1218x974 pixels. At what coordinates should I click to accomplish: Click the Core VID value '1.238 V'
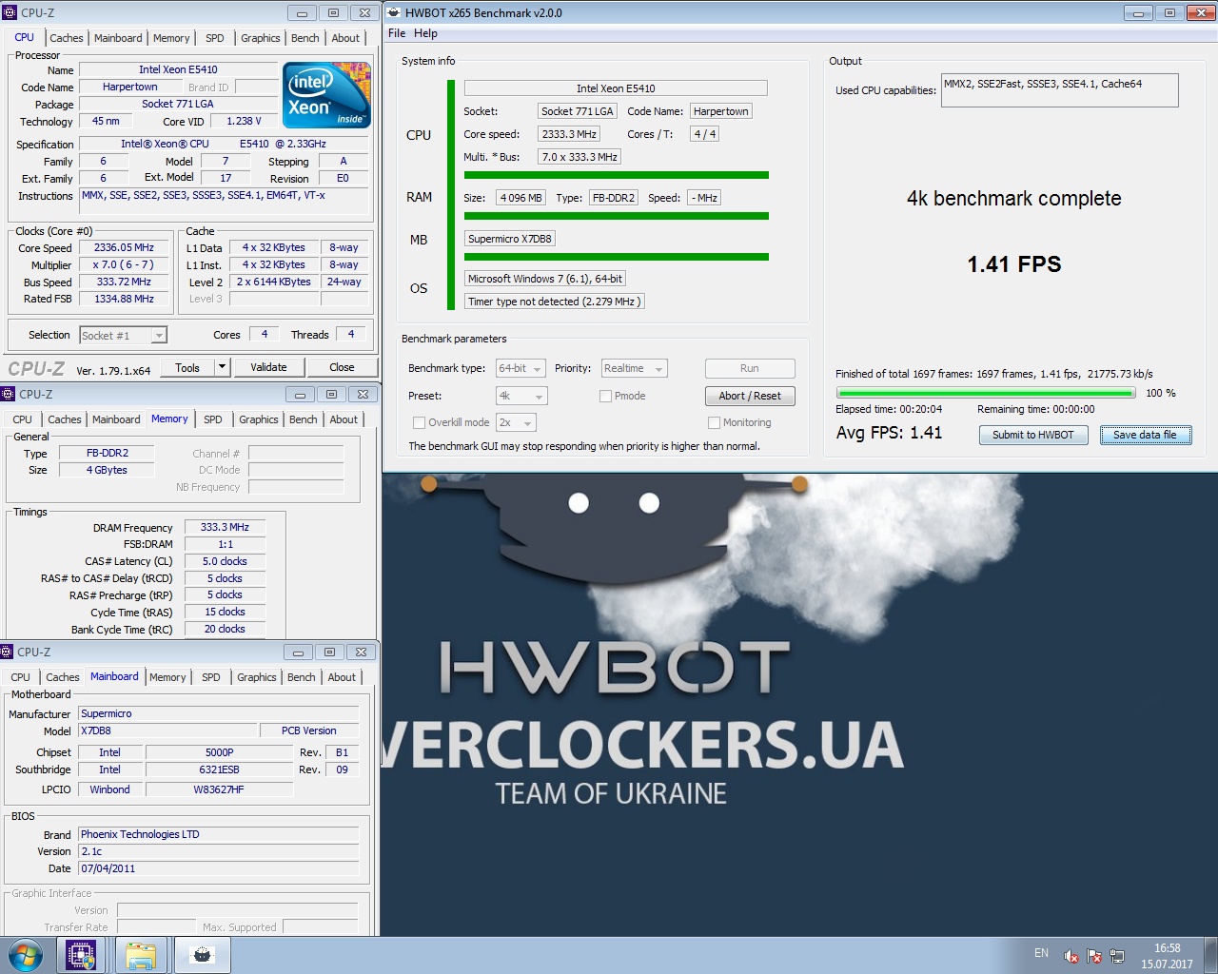pos(244,121)
